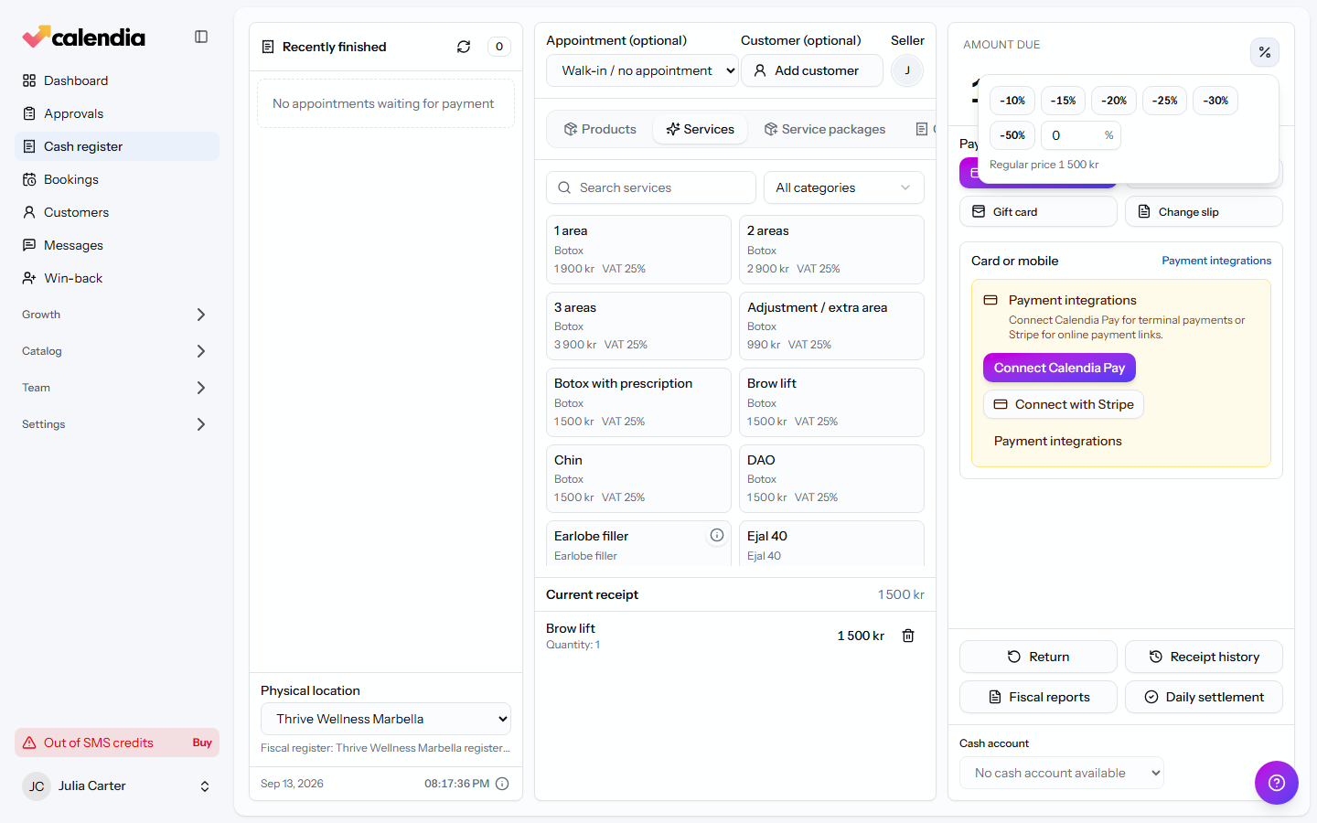The image size is (1317, 823).
Task: Click Connect Calendia Pay
Action: [x=1059, y=368]
